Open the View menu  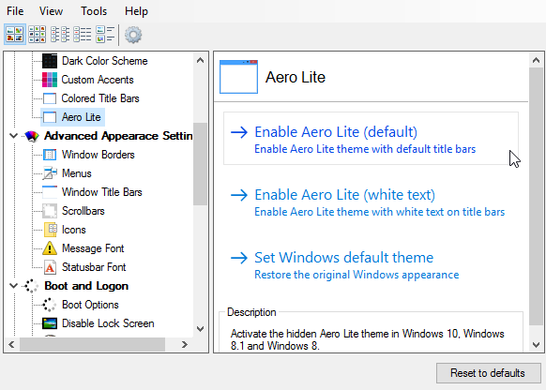pos(51,11)
